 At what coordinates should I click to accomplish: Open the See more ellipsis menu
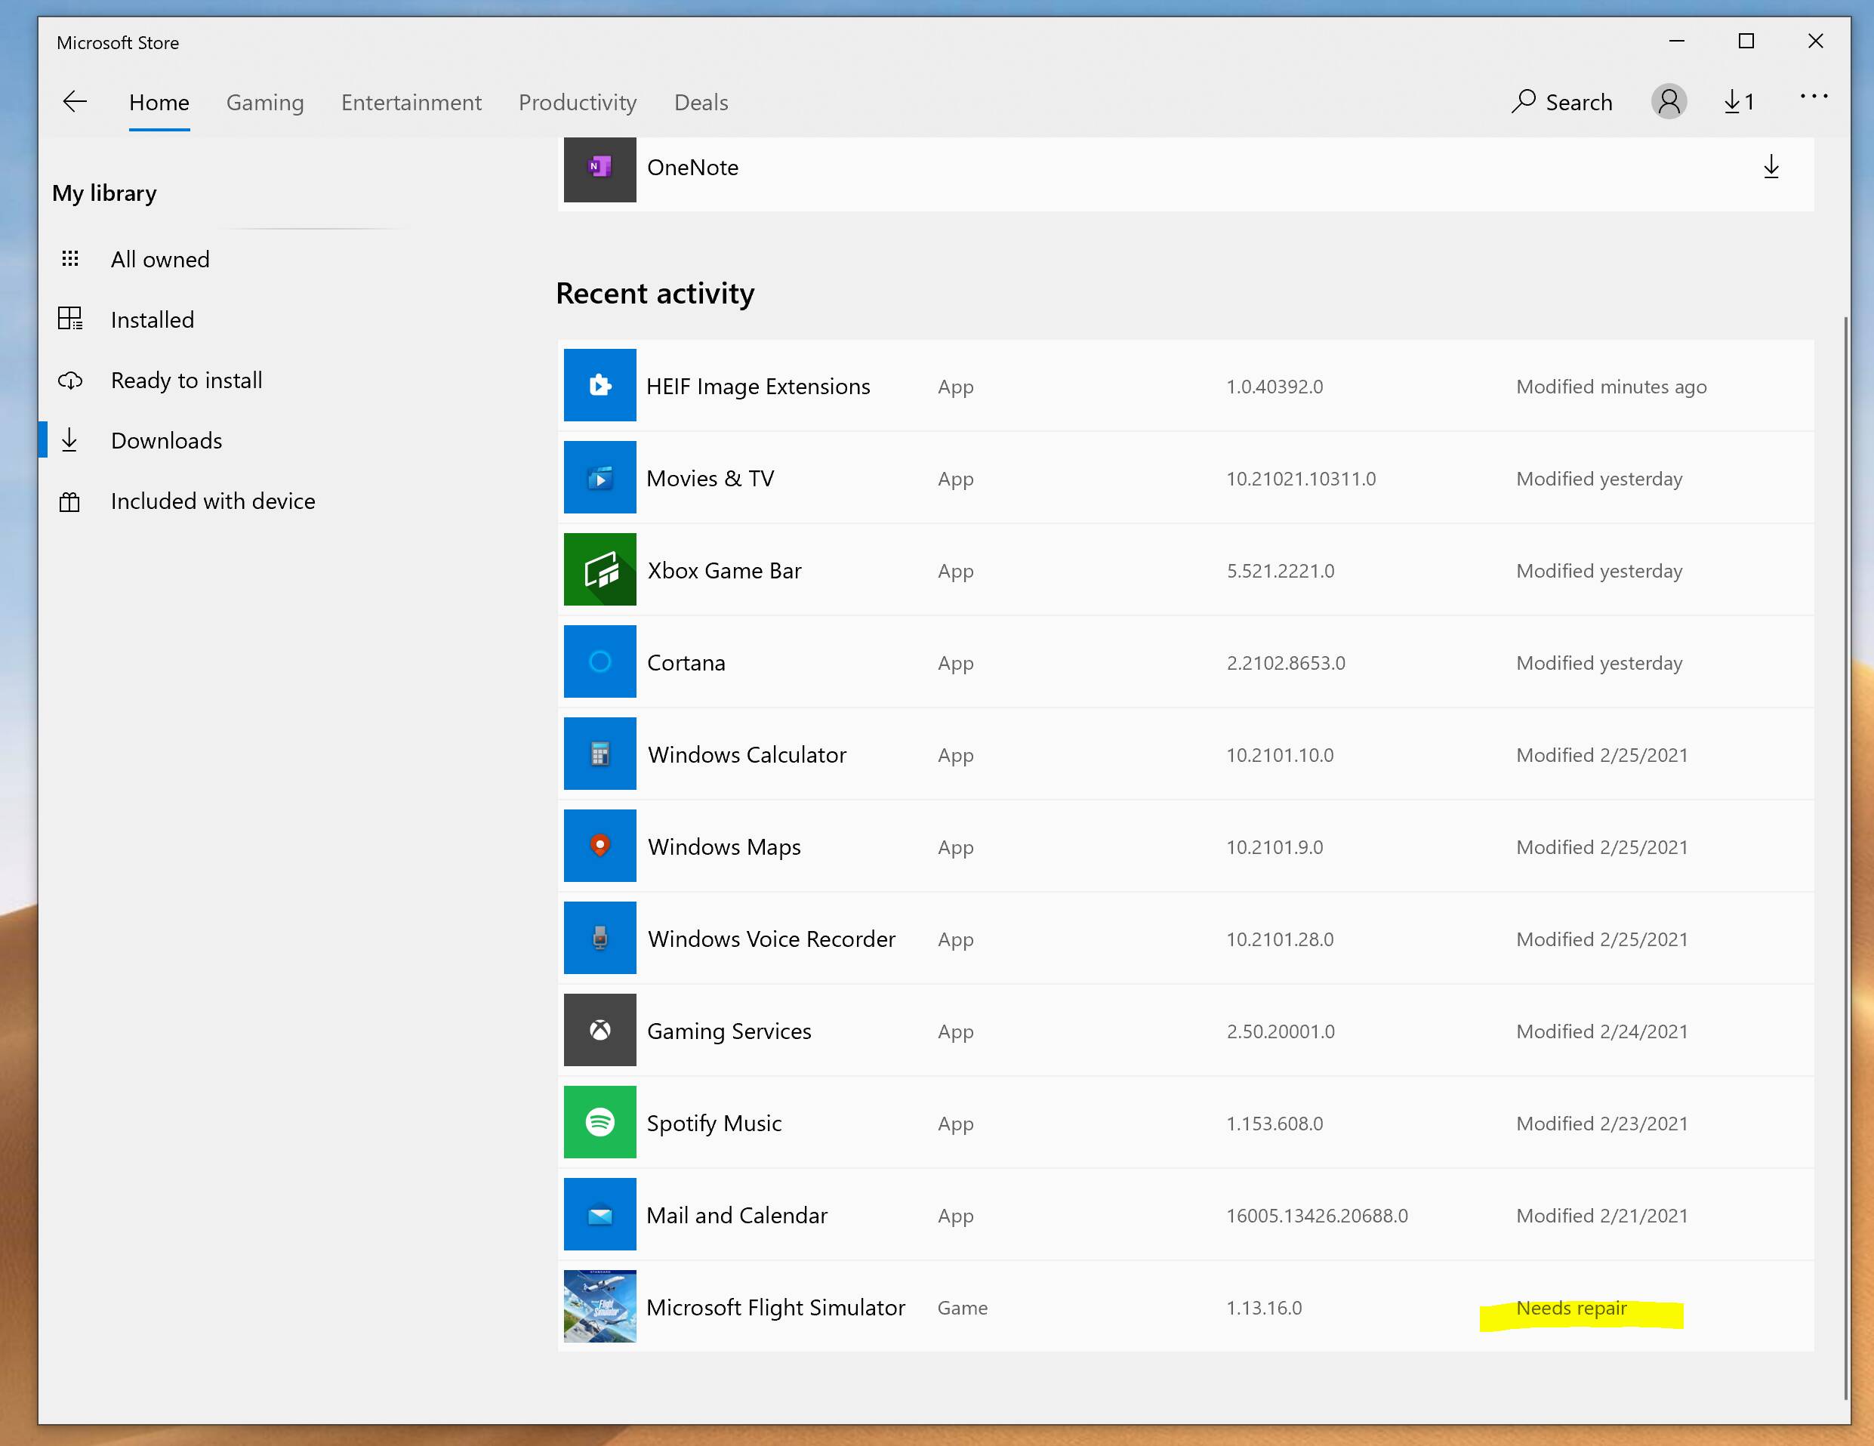click(x=1813, y=97)
